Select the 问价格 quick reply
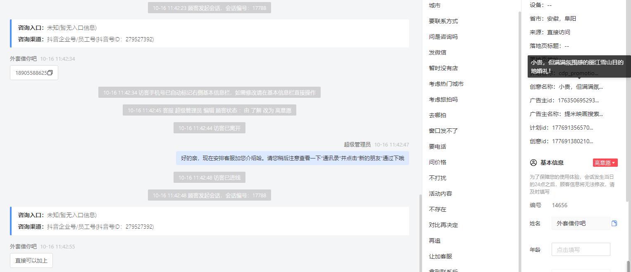The image size is (631, 272). (x=438, y=162)
